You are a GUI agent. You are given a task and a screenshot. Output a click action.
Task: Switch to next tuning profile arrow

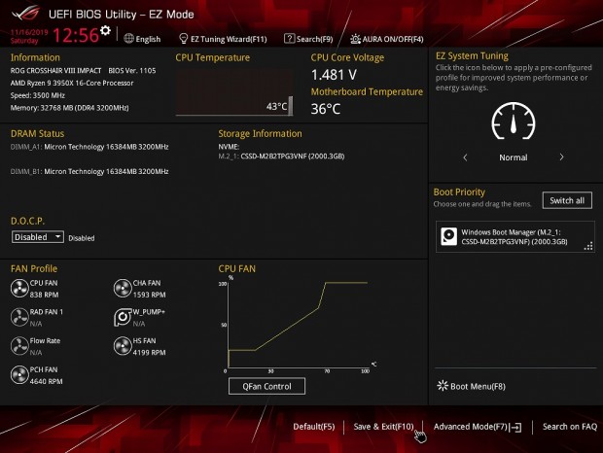coord(561,157)
